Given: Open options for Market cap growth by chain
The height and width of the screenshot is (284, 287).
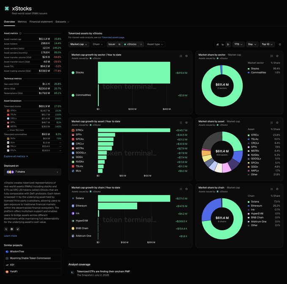Looking at the screenshot, I should pyautogui.click(x=186, y=189).
